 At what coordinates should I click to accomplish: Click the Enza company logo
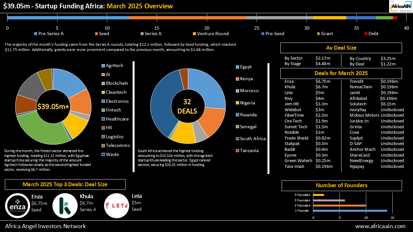17,206
